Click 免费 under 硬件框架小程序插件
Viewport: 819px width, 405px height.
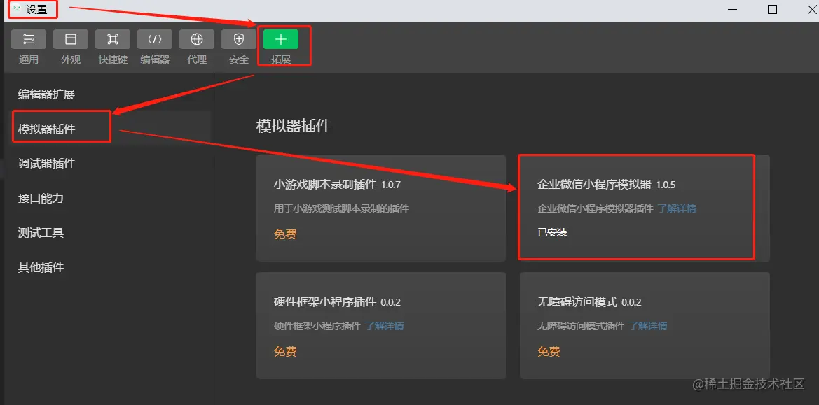click(x=285, y=351)
